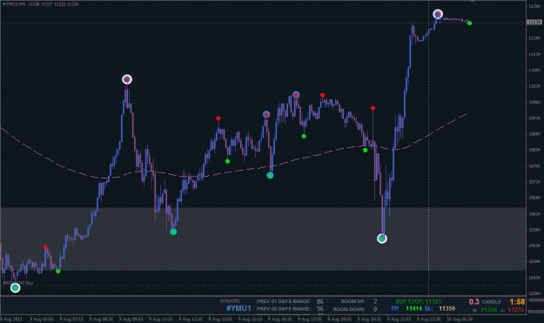
Task: Click the white-ringed red marker at the chart's highest peak
Action: point(438,14)
